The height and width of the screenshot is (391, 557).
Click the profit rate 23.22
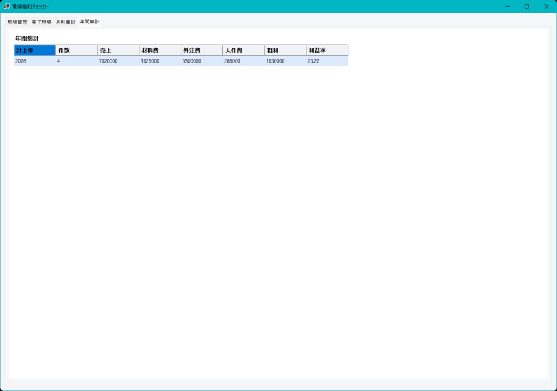pos(327,61)
